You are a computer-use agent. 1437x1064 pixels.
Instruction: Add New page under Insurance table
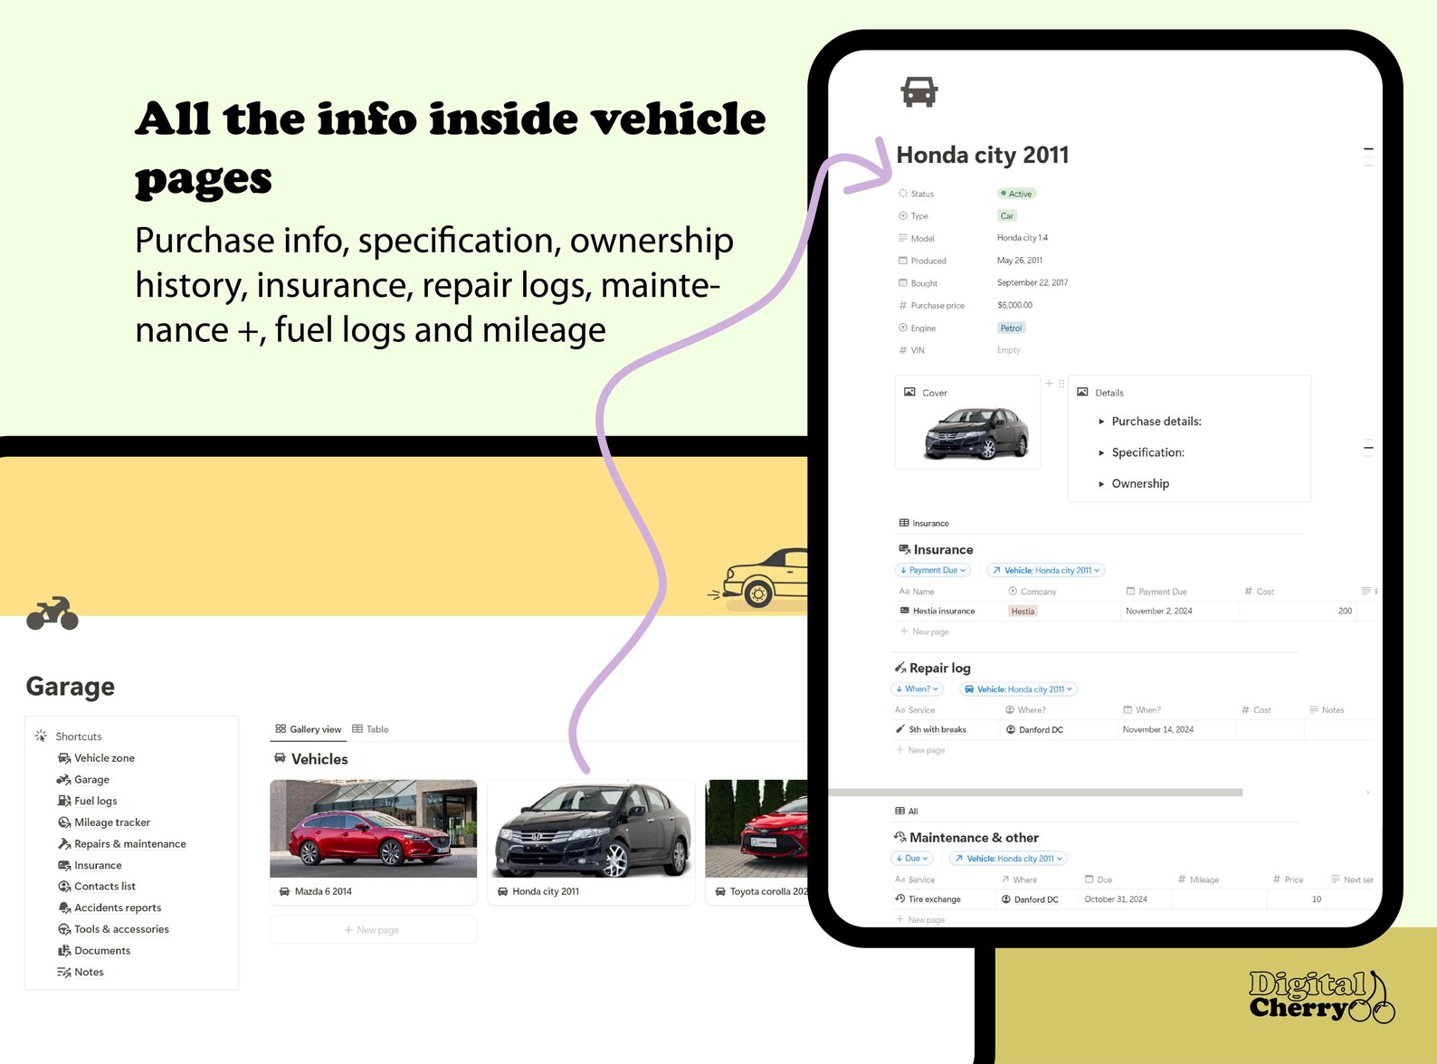924,632
